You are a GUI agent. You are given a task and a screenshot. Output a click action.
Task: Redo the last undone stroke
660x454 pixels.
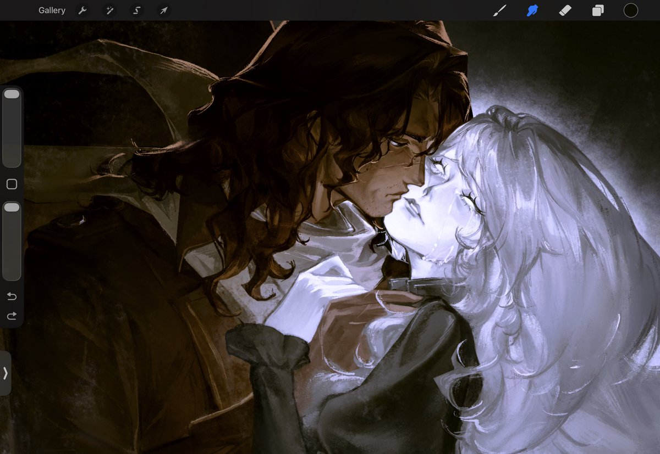(x=12, y=316)
